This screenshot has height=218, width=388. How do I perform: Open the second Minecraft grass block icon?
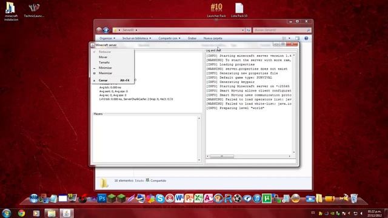121,198
